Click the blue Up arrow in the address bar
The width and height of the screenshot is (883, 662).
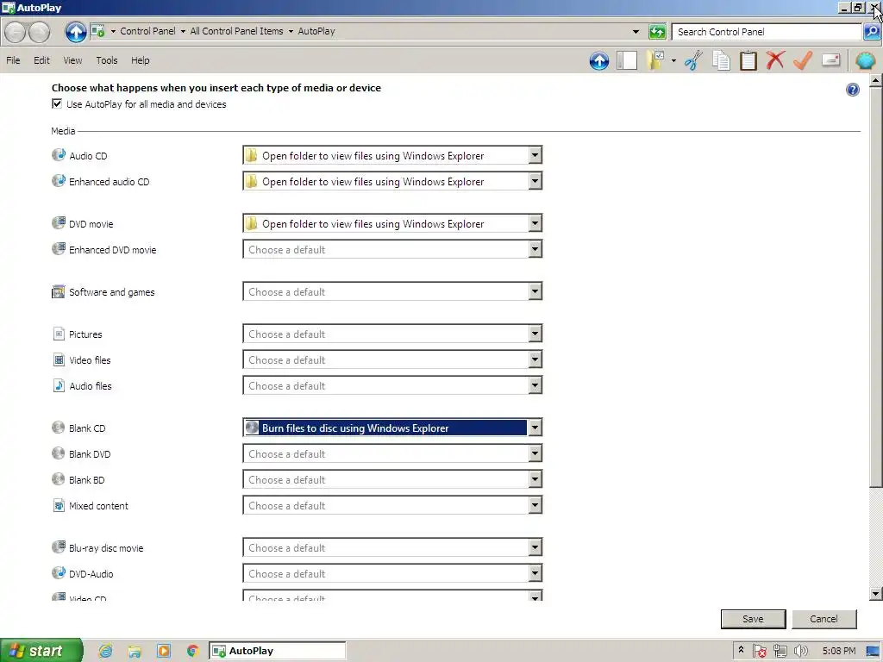(x=76, y=32)
